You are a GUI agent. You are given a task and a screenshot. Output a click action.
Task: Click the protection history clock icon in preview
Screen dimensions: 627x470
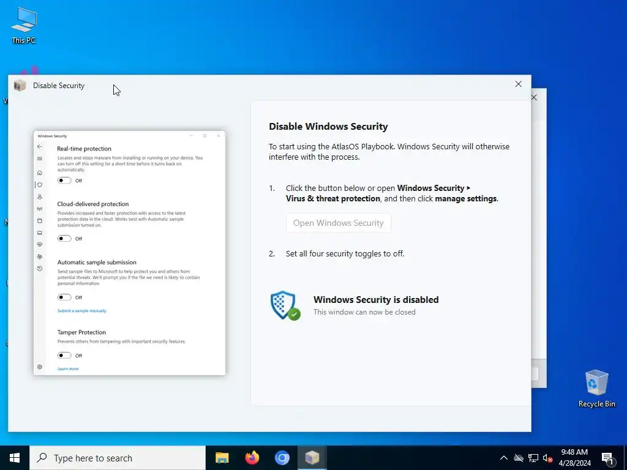click(x=40, y=269)
